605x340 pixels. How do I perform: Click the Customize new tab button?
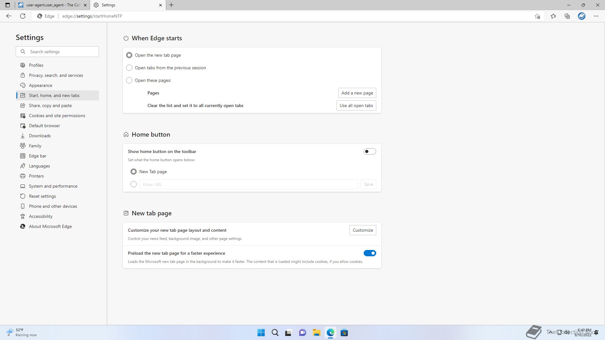[363, 230]
